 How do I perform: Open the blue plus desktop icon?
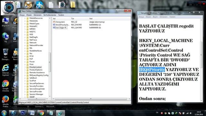coord(39,5)
